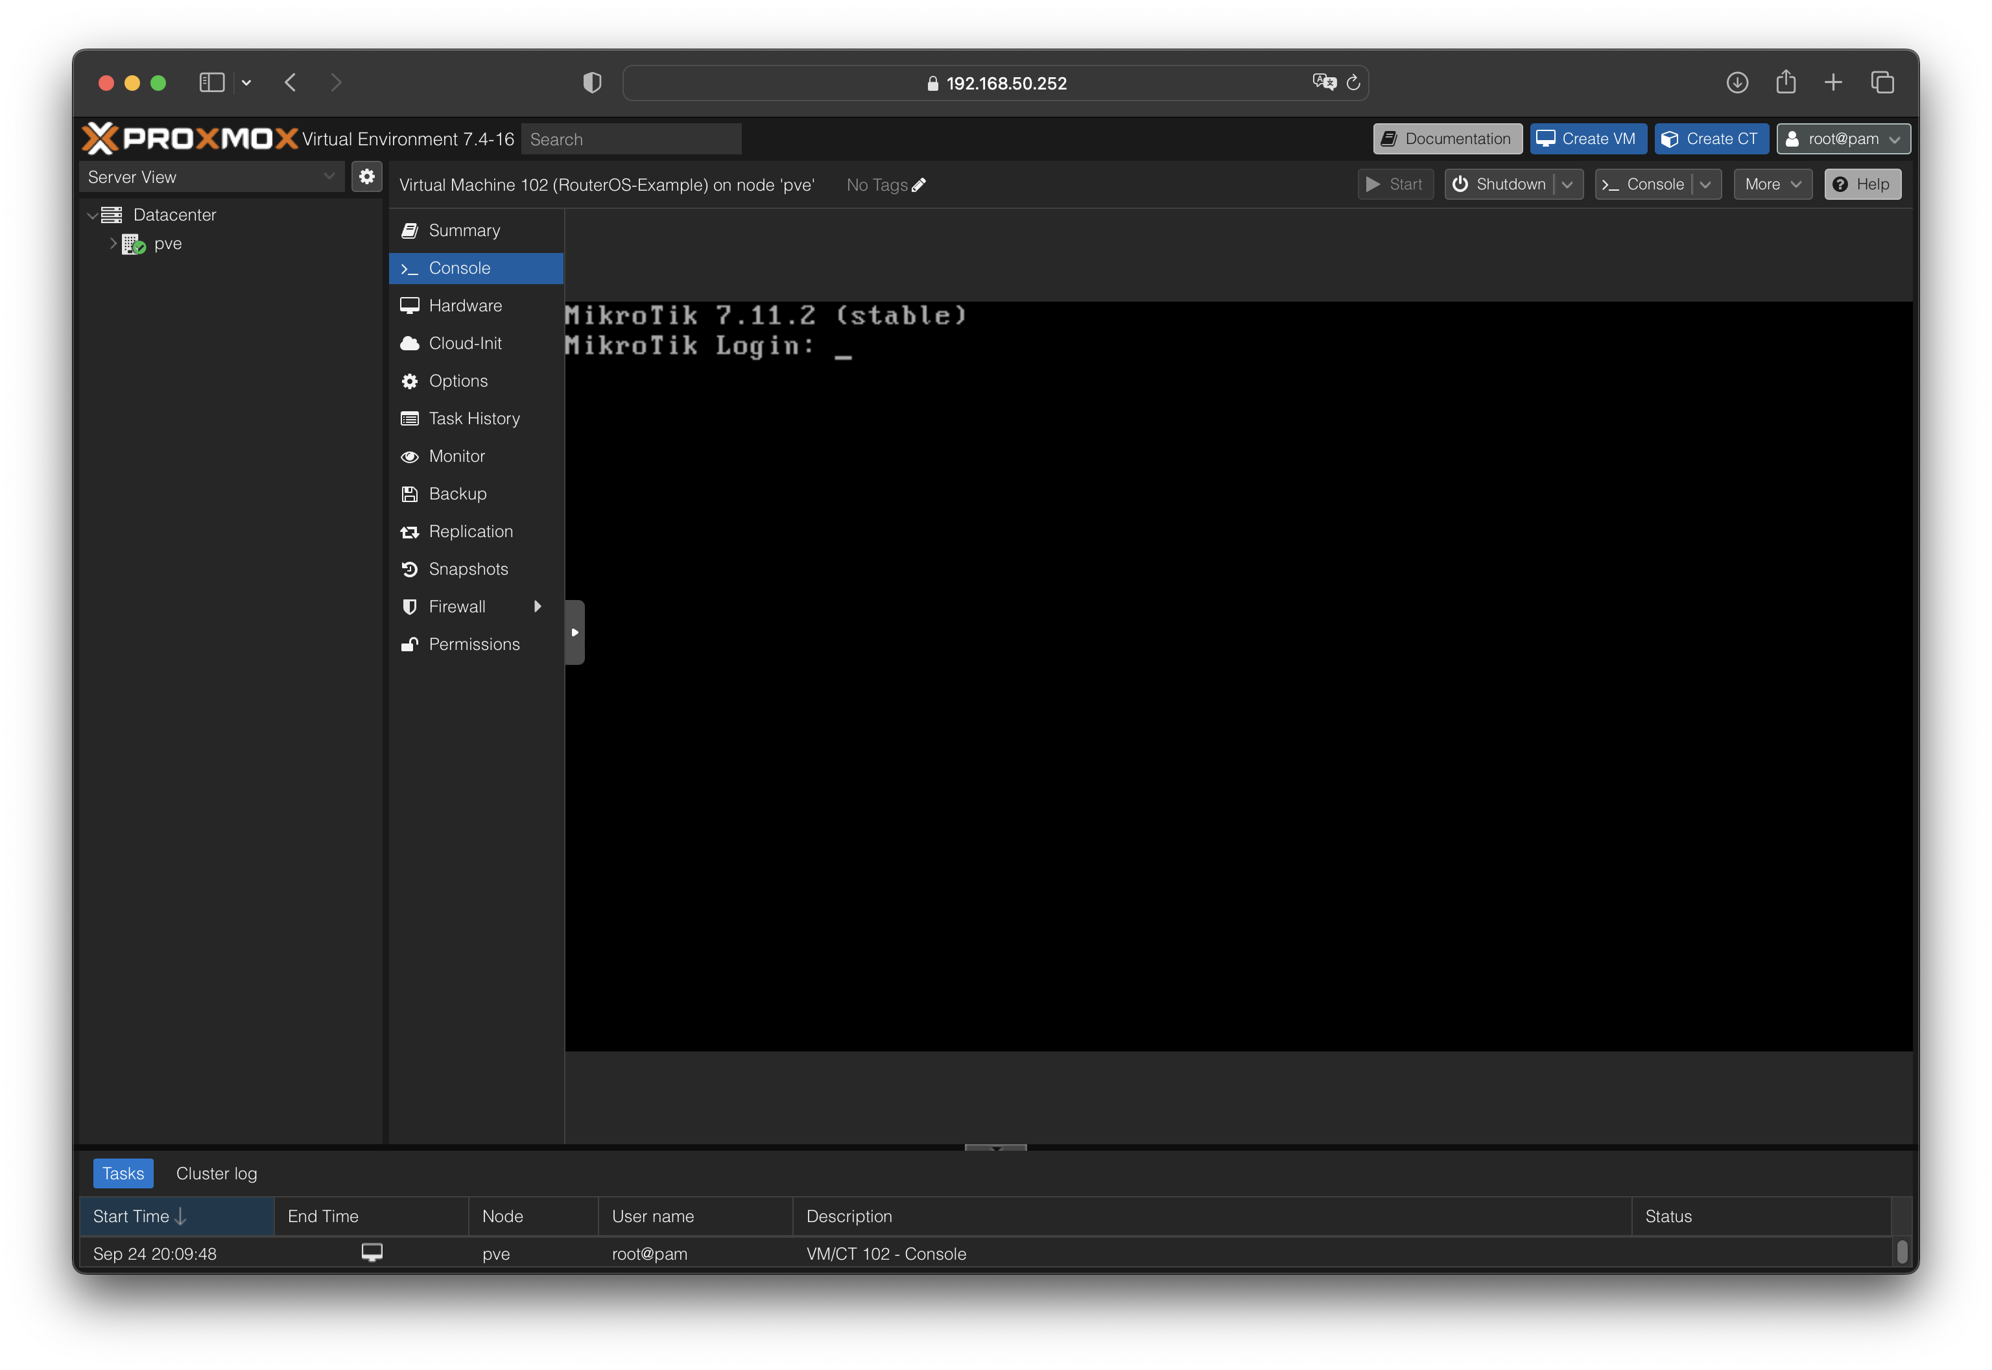The image size is (1992, 1370).
Task: Click the translate icon in address bar
Action: click(1323, 82)
